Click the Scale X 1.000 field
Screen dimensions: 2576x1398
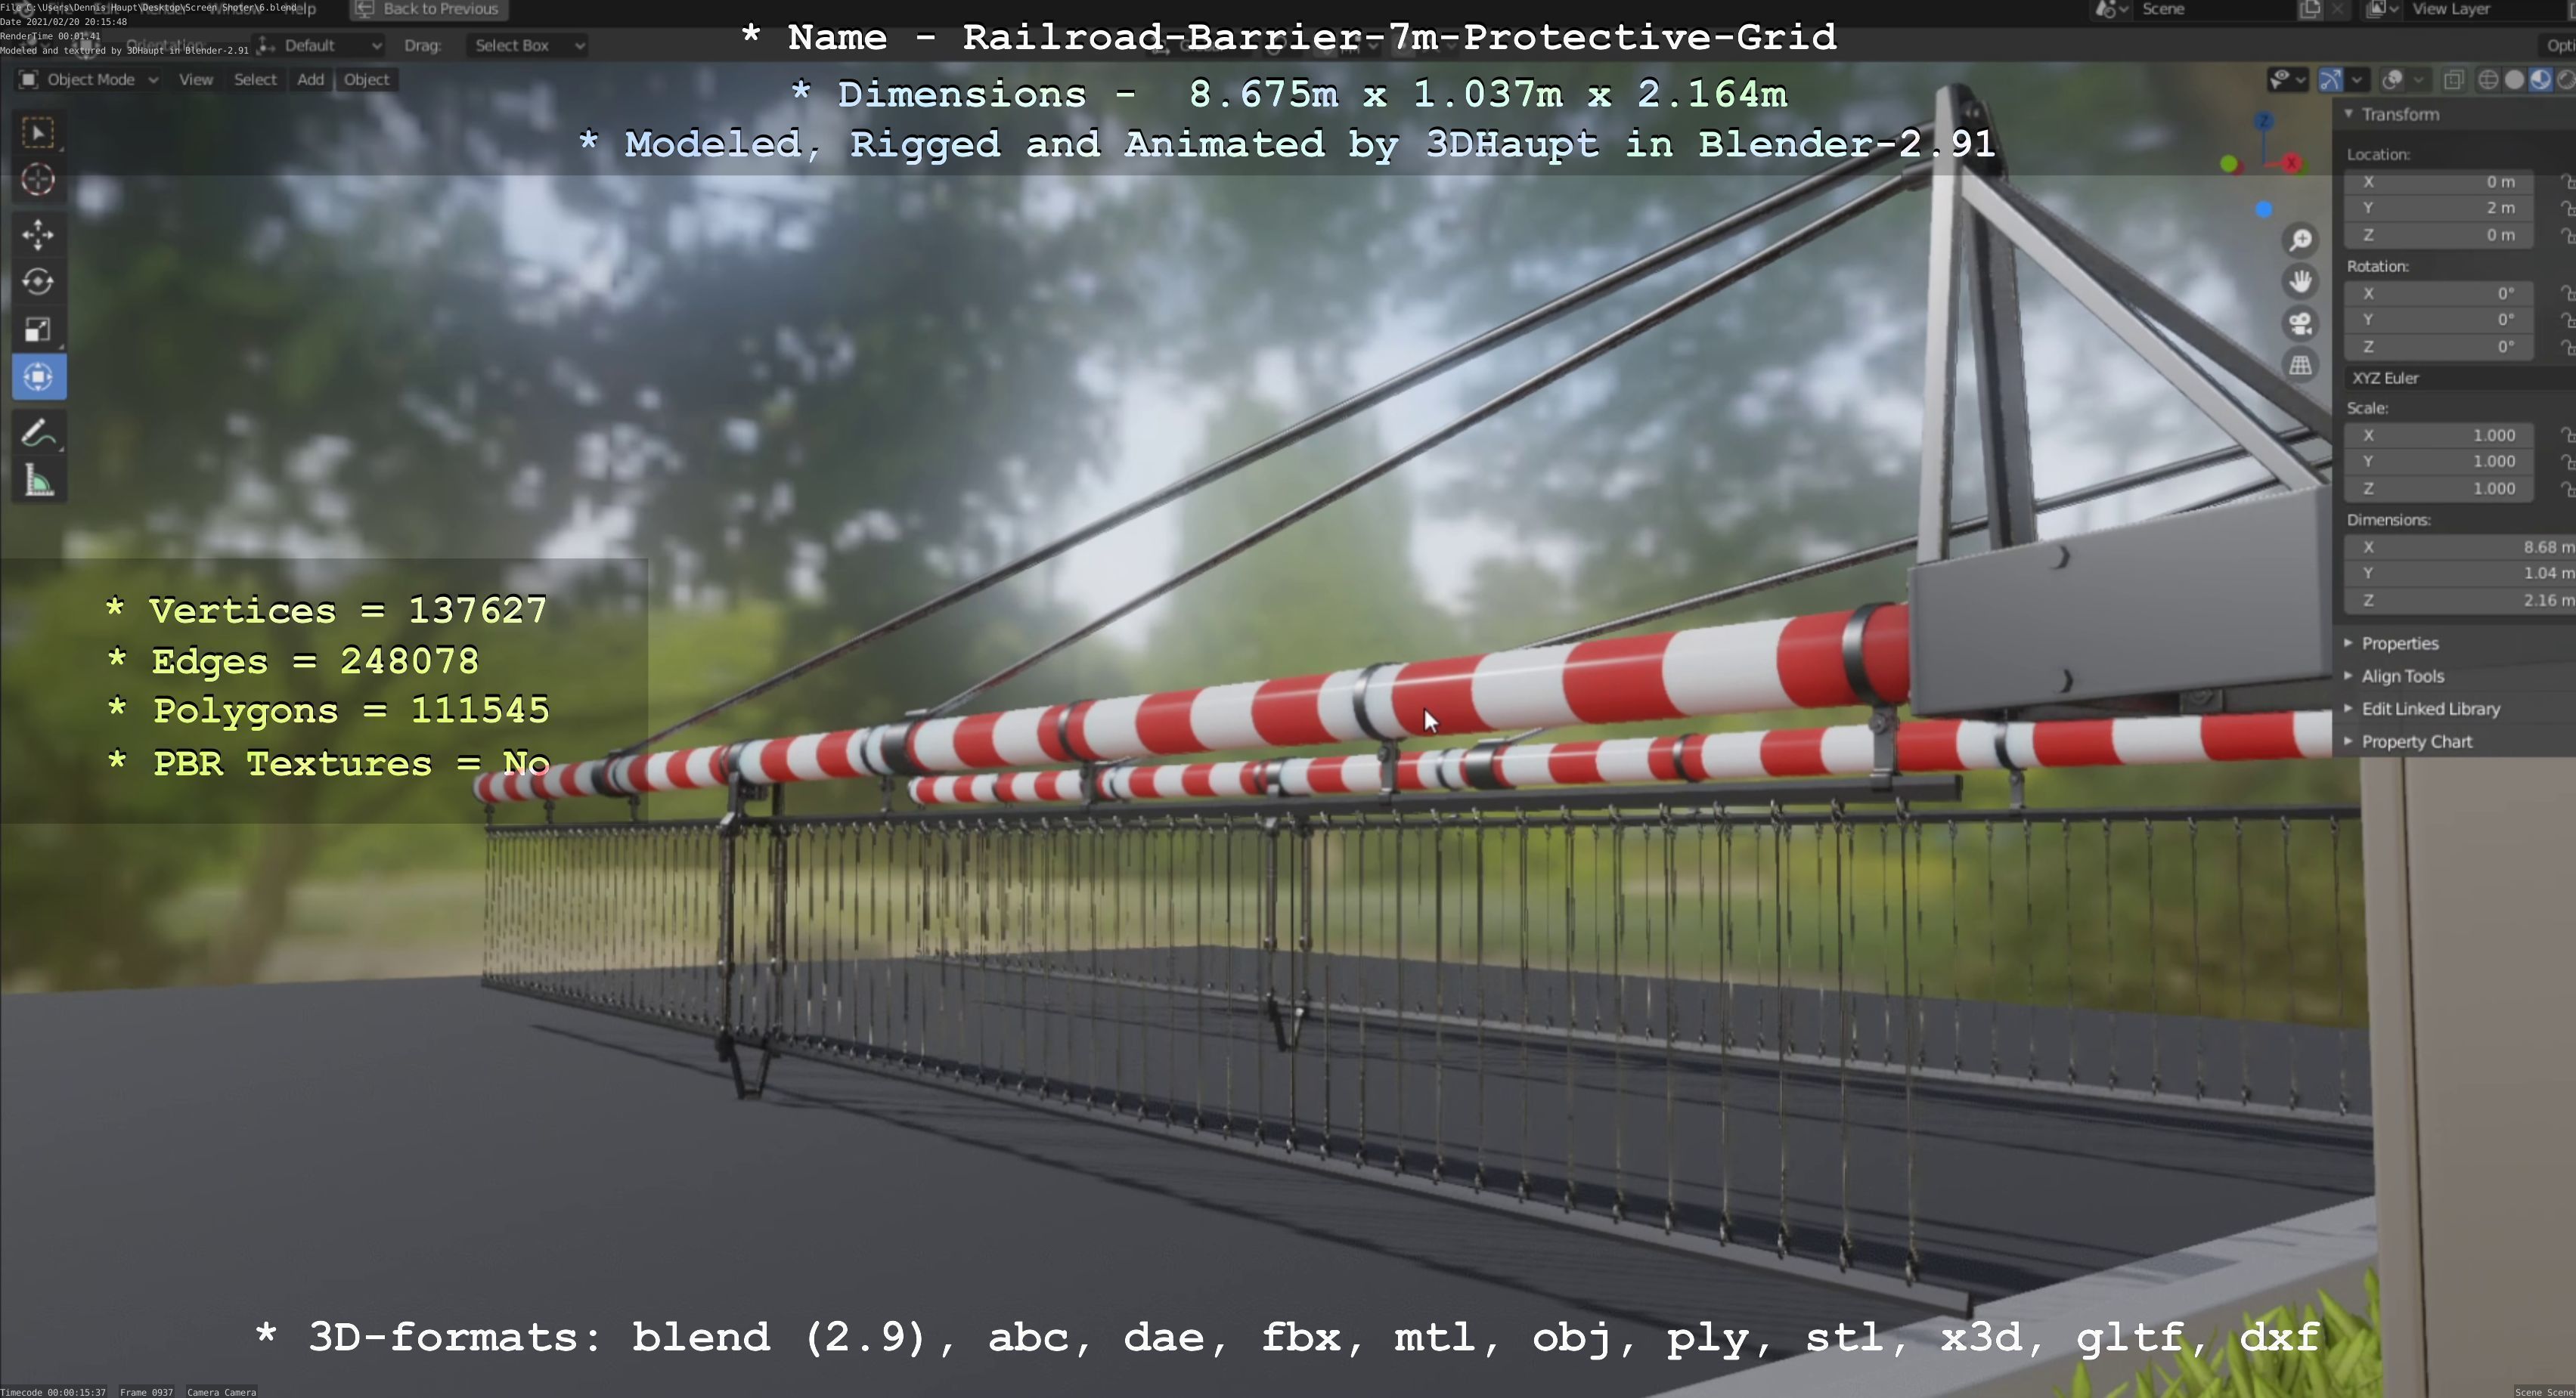coord(2440,436)
